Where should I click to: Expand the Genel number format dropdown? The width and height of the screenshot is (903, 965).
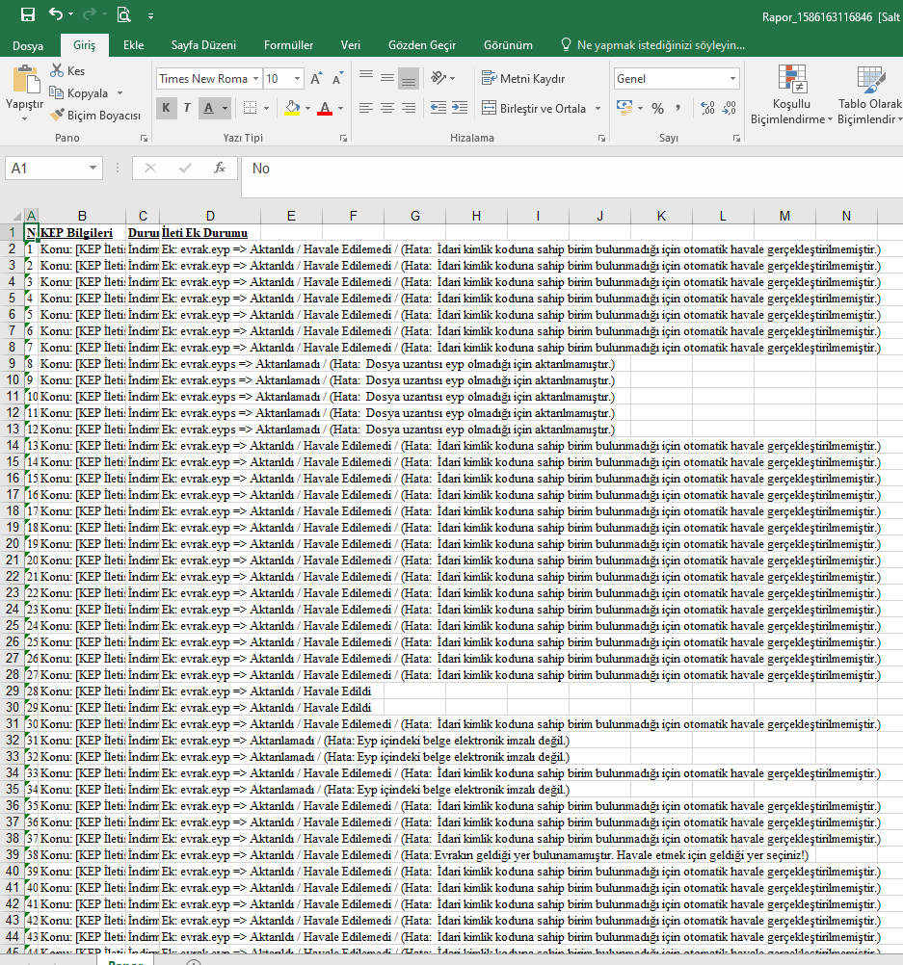[733, 79]
